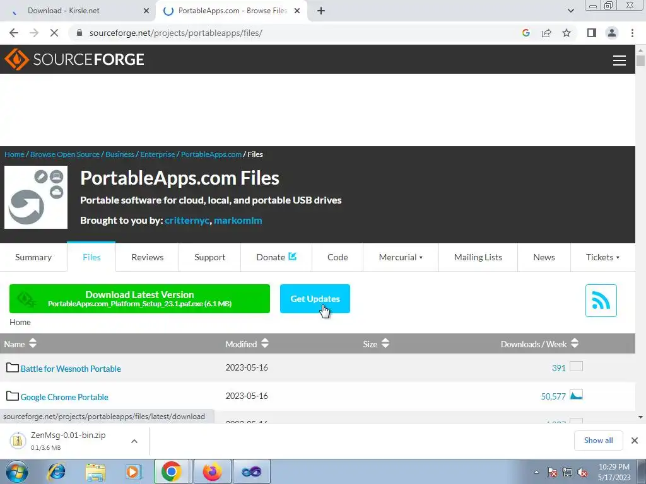Viewport: 646px width, 484px height.
Task: Expand the Tickets dropdown
Action: pyautogui.click(x=602, y=257)
